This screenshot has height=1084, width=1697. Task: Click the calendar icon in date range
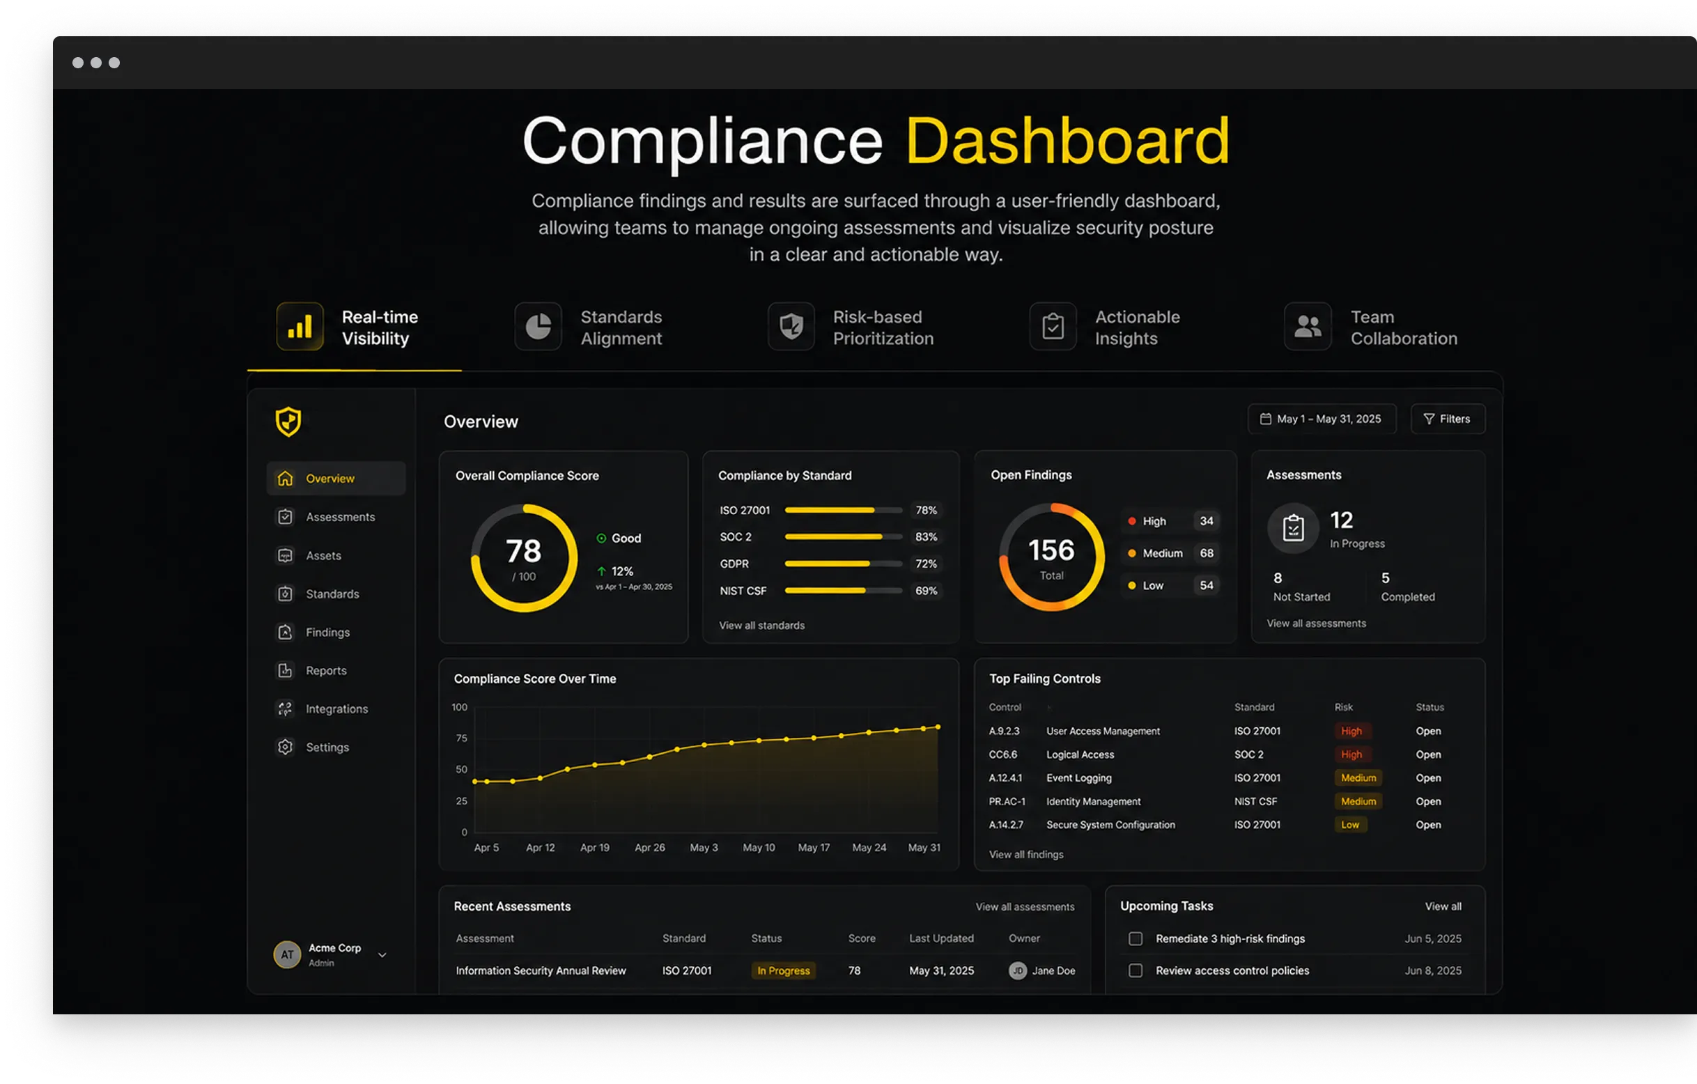(x=1266, y=419)
